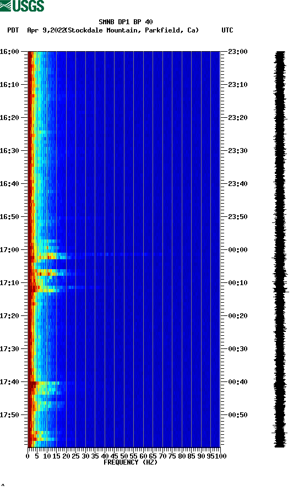Click the '90' frequency axis tick label
304x491 pixels.
coord(201,456)
